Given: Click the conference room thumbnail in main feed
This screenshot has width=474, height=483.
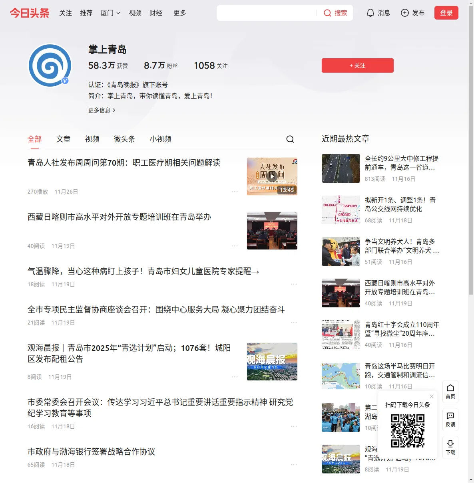Looking at the screenshot, I should click(x=272, y=231).
